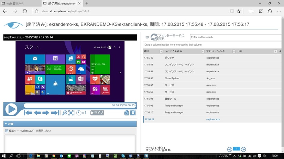Click the ライブ live button
Viewport: 284px width, 159px height.
tap(97, 113)
